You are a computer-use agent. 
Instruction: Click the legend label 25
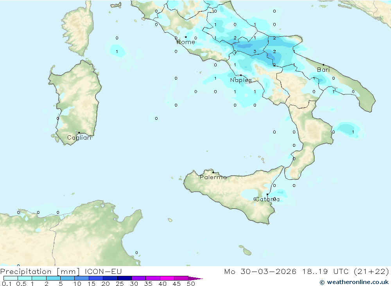120,284
